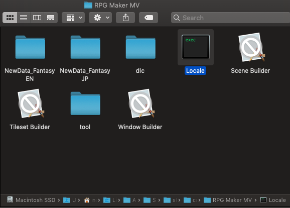Click the Users folder in path bar
The height and width of the screenshot is (208, 290).
70,200
